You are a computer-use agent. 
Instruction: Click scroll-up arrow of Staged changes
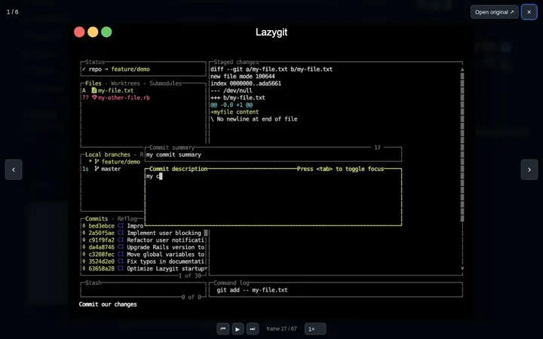point(462,69)
